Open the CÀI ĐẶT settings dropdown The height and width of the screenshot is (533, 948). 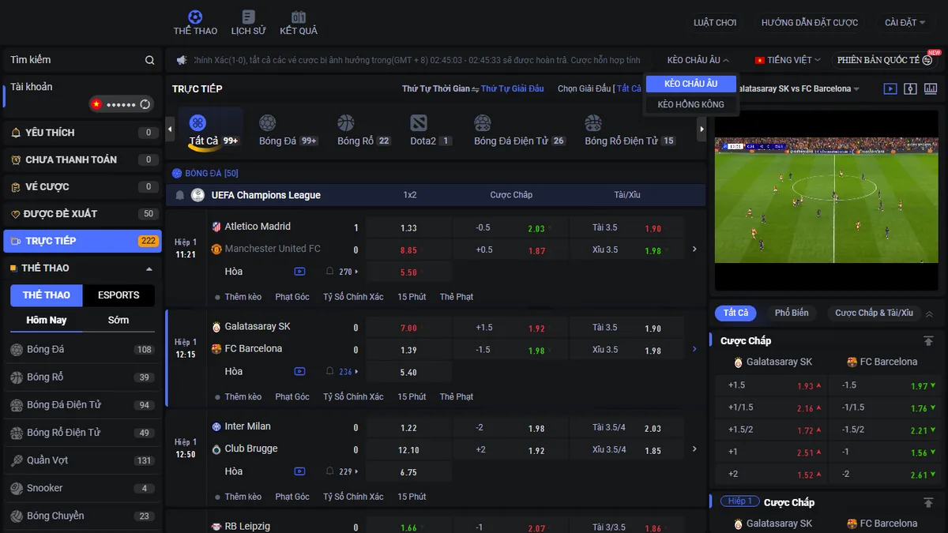[905, 23]
